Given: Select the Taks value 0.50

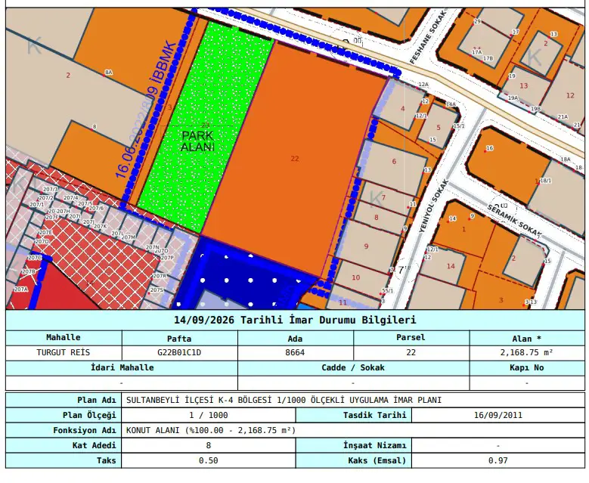Looking at the screenshot, I should pyautogui.click(x=209, y=460).
